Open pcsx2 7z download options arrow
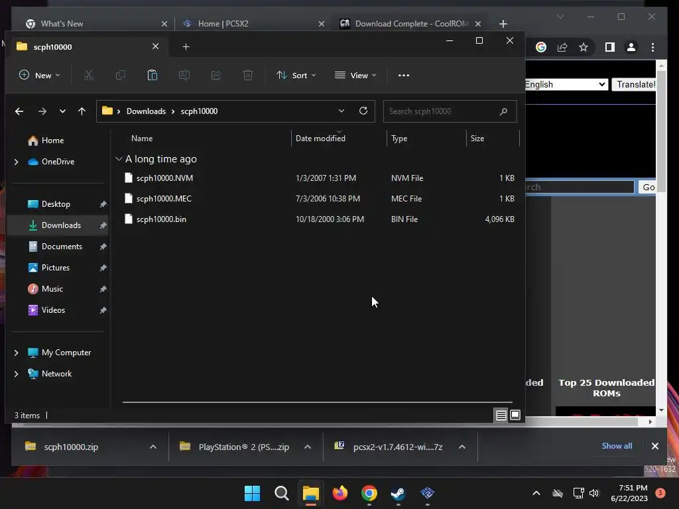The height and width of the screenshot is (509, 679). pos(462,447)
